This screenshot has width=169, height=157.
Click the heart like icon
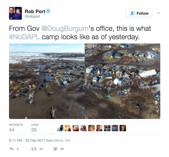tap(56, 149)
